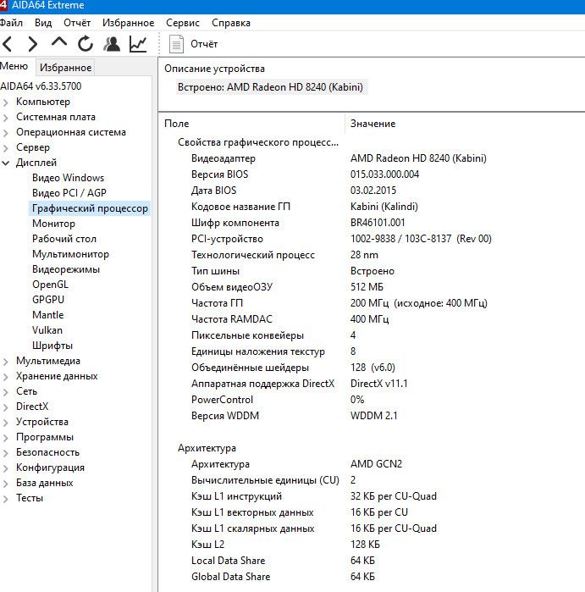Click the Отчёт toolbar button label
This screenshot has width=585, height=592.
click(x=204, y=44)
